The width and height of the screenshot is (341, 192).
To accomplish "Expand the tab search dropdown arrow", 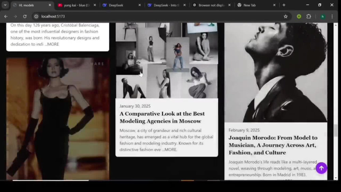I will click(x=5, y=5).
